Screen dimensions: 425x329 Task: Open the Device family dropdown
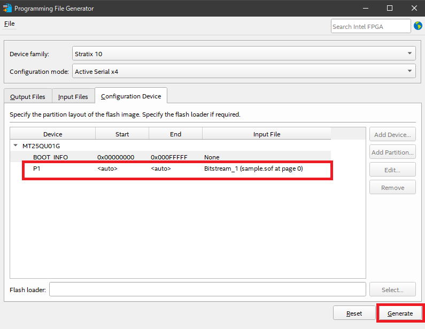pos(244,53)
